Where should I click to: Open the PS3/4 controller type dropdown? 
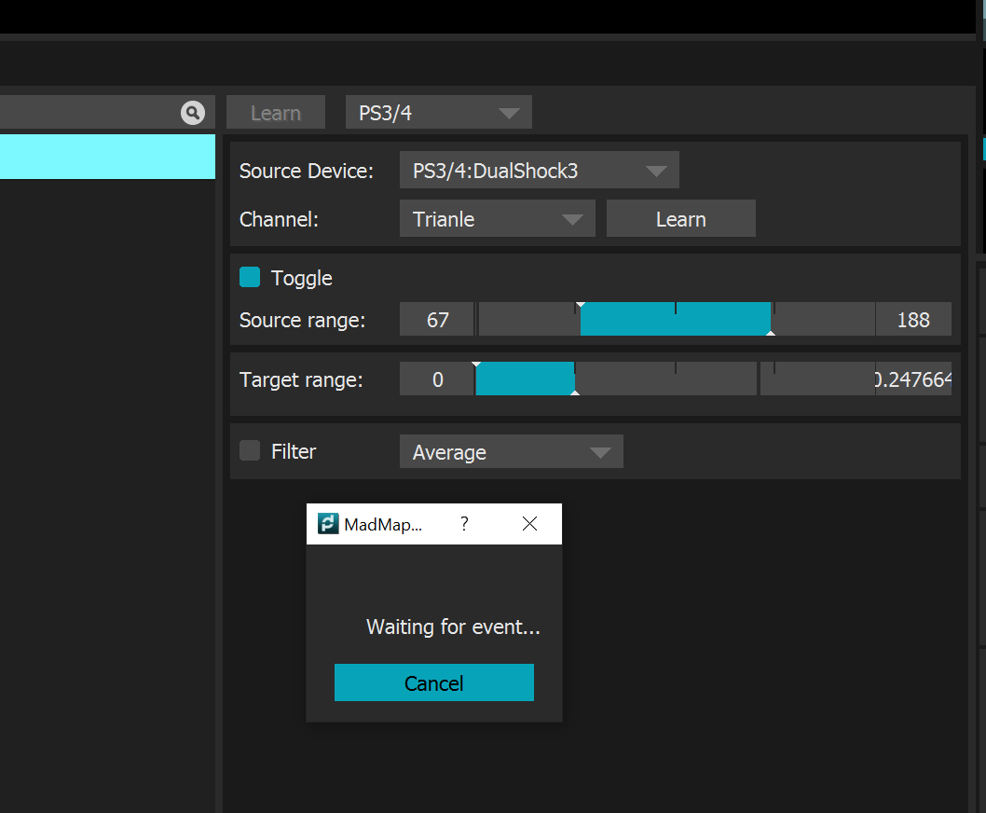tap(439, 113)
